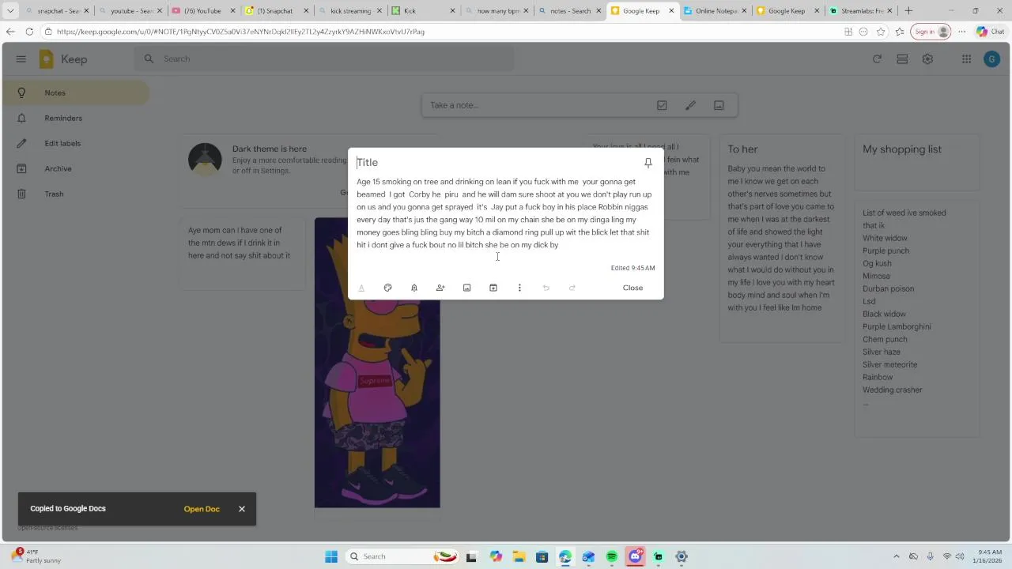Image resolution: width=1012 pixels, height=569 pixels.
Task: Show hidden system tray icons
Action: [896, 556]
